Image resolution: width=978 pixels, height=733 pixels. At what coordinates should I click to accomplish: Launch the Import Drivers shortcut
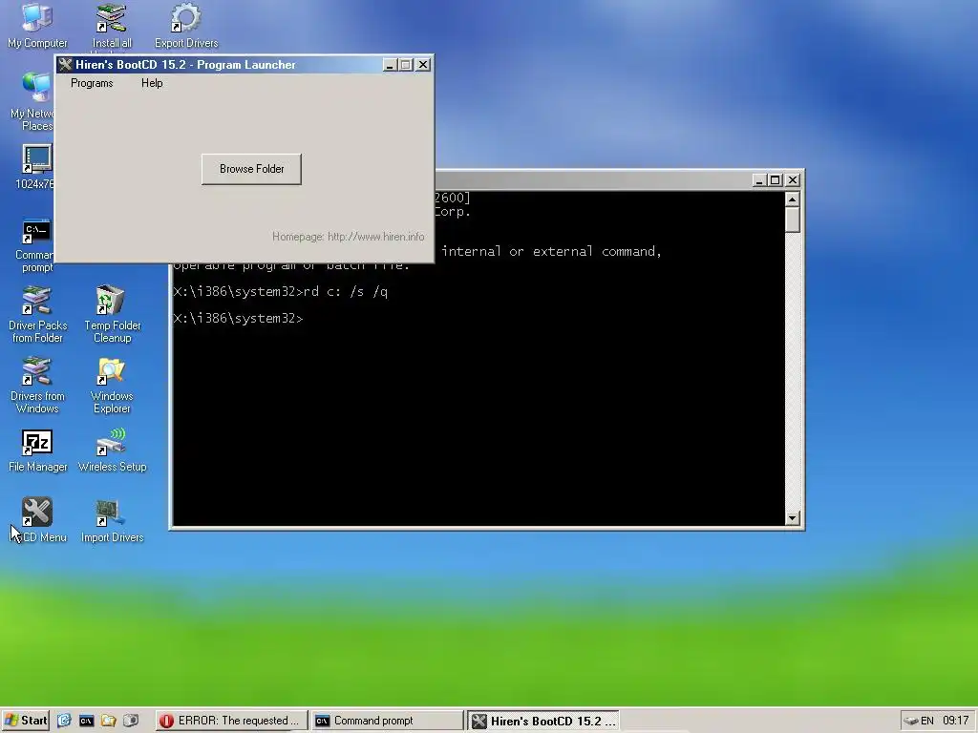point(113,520)
